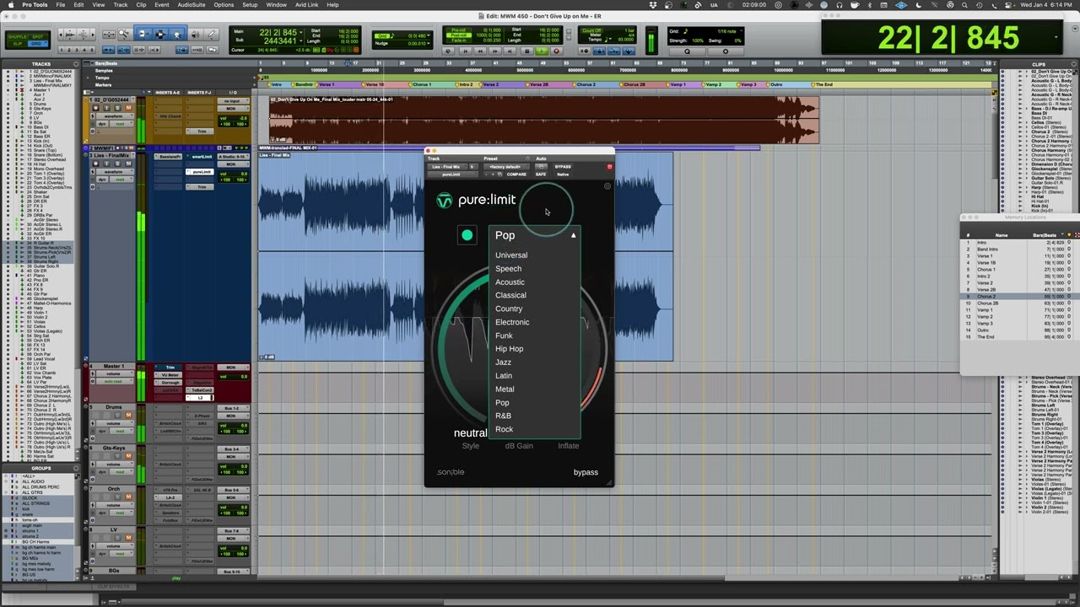Click the transport Play button
This screenshot has height=607, width=1080.
[x=541, y=51]
